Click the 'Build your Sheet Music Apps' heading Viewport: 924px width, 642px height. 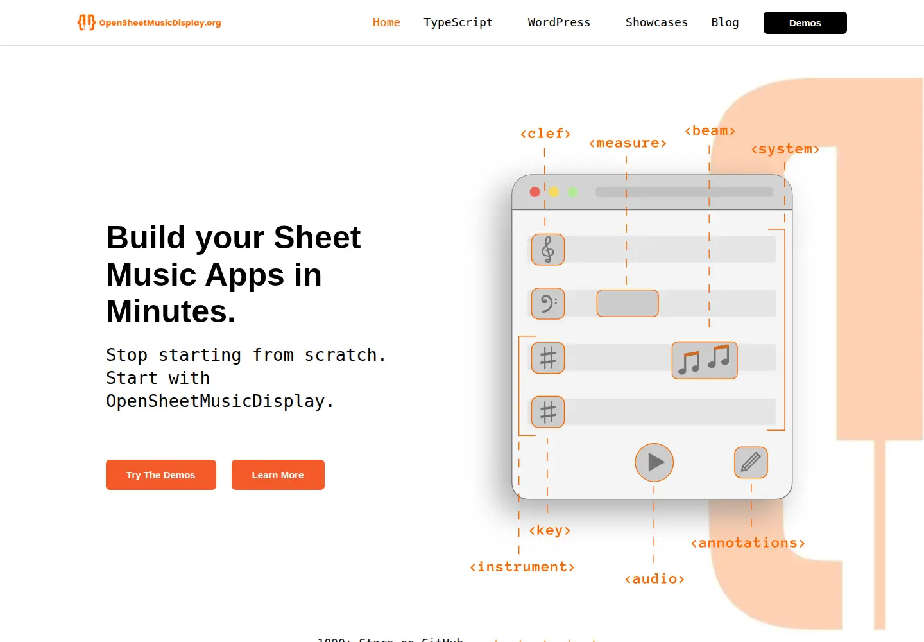tap(234, 274)
